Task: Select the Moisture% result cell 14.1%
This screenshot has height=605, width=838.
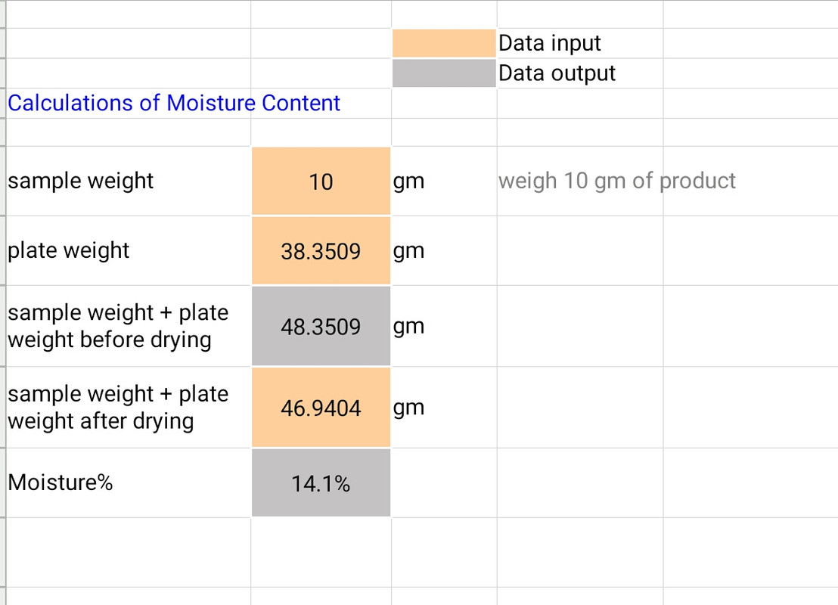Action: pyautogui.click(x=321, y=483)
